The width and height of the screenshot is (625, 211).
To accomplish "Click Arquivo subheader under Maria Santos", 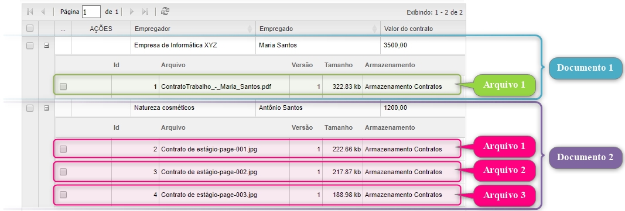I will point(173,65).
